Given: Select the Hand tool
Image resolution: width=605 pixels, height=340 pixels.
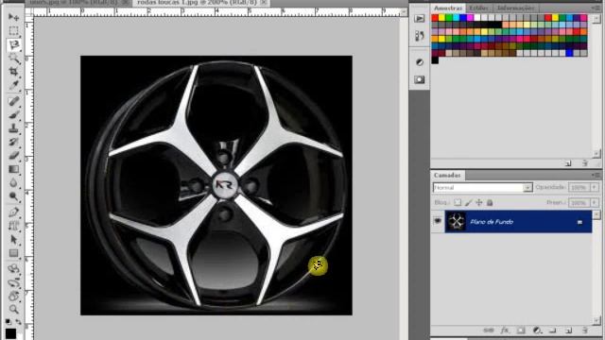Looking at the screenshot, I should [13, 296].
